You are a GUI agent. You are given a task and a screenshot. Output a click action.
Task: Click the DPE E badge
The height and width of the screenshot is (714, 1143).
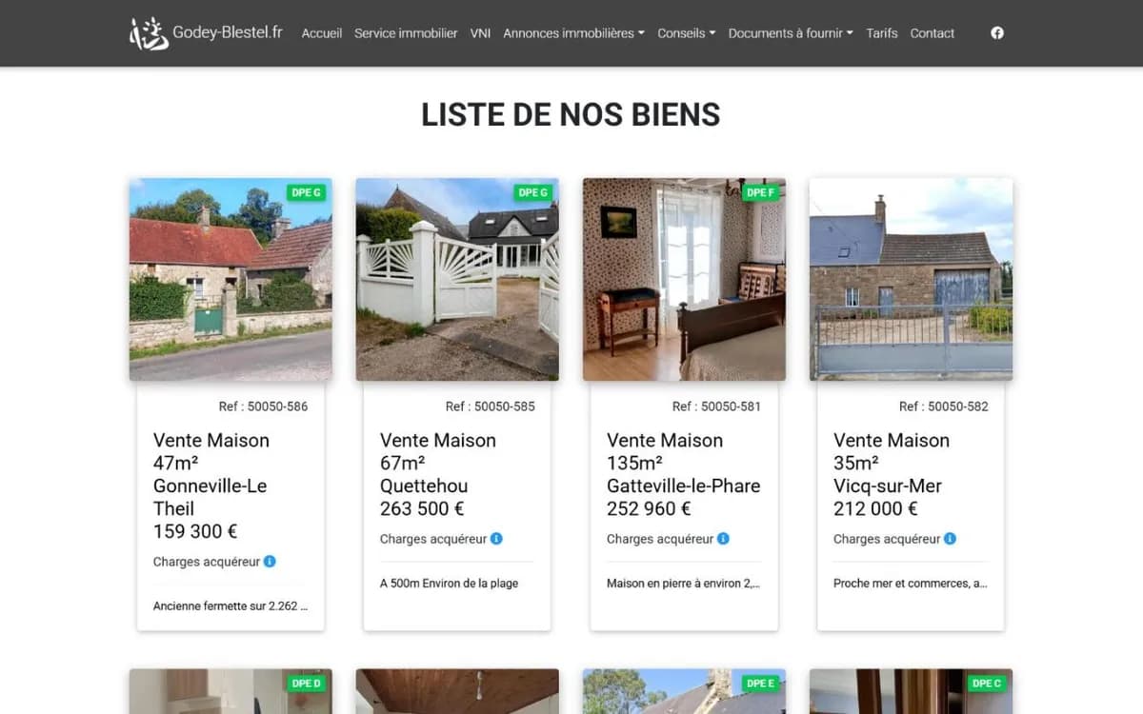pyautogui.click(x=760, y=683)
